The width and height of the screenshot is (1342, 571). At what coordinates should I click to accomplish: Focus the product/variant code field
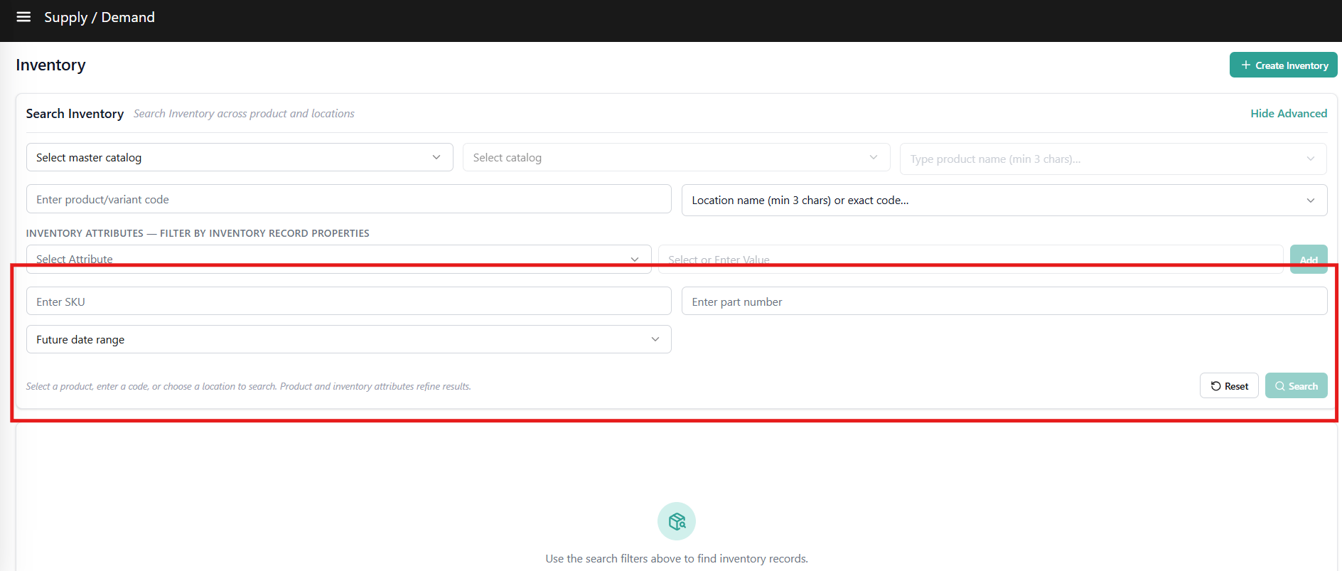(348, 199)
